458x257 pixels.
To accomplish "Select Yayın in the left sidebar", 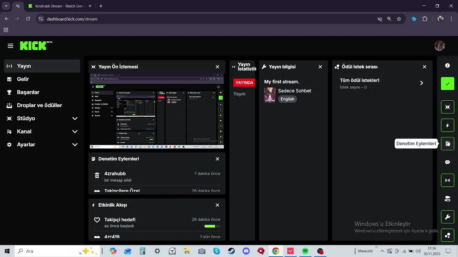I will coord(42,66).
